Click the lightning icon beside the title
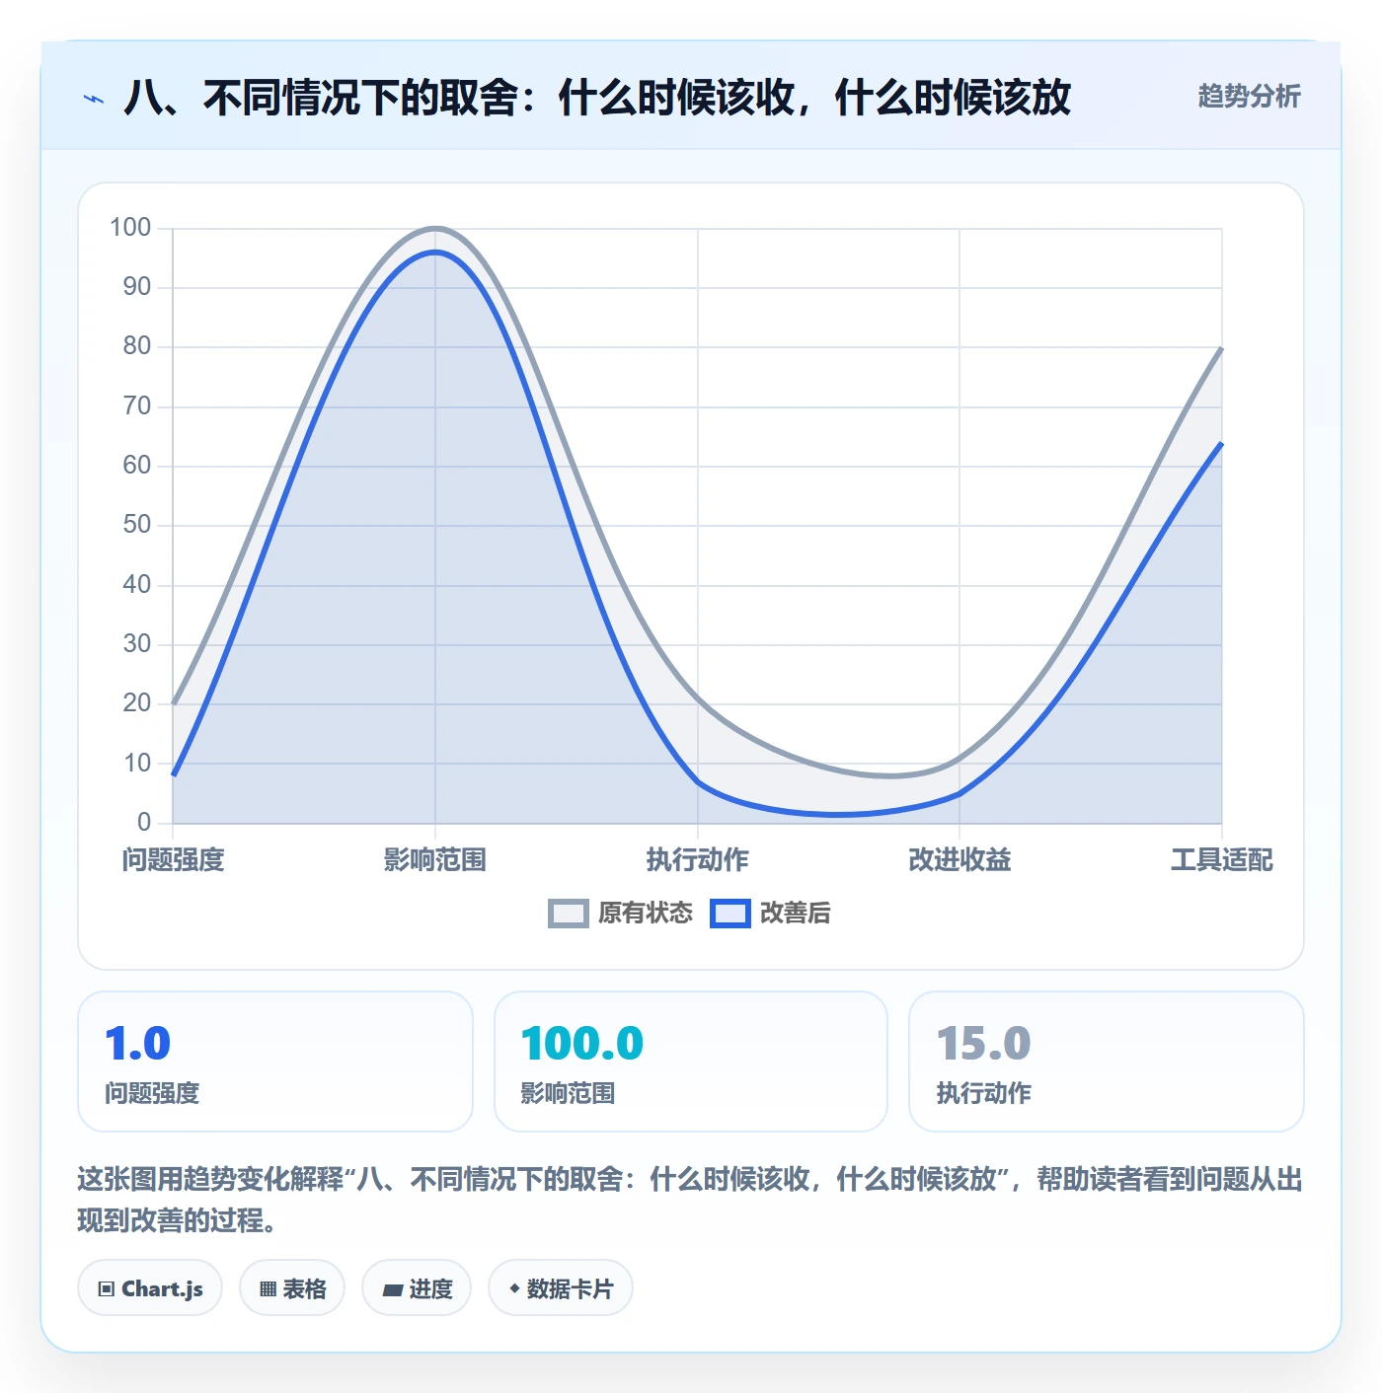This screenshot has height=1393, width=1382. click(x=94, y=99)
